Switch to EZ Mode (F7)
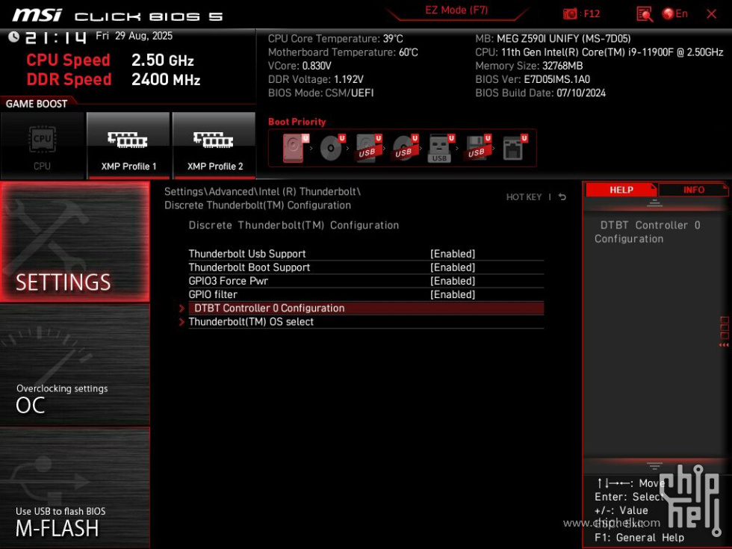Viewport: 732px width, 549px height. pyautogui.click(x=456, y=10)
